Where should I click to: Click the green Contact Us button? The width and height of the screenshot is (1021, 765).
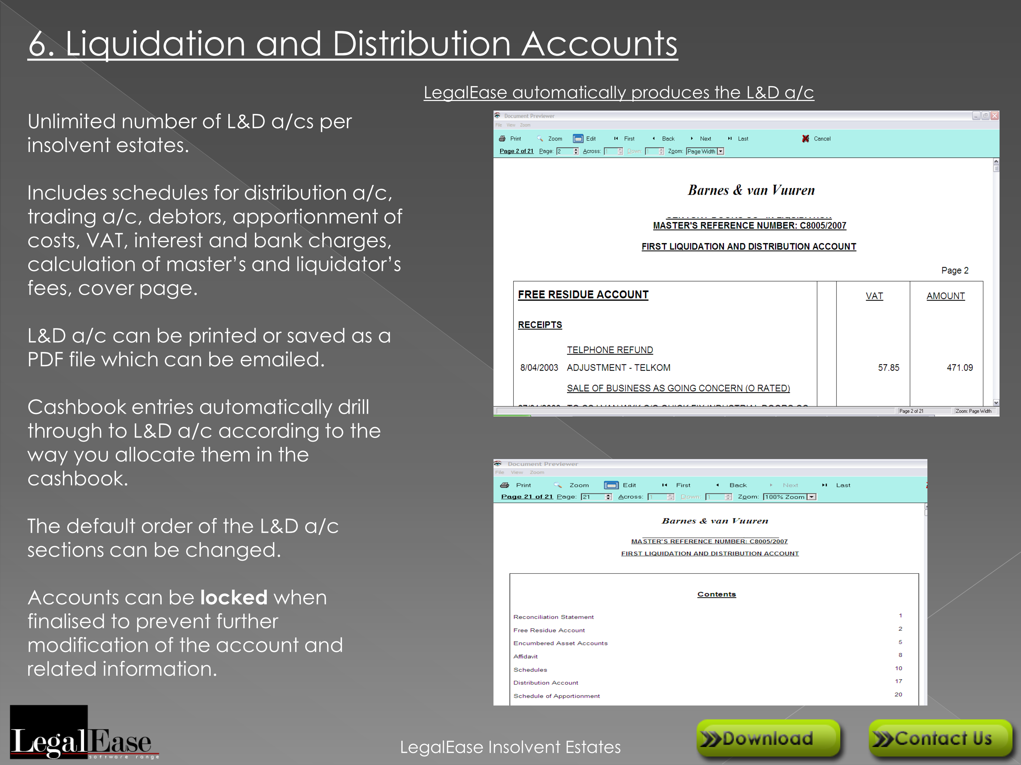point(940,738)
